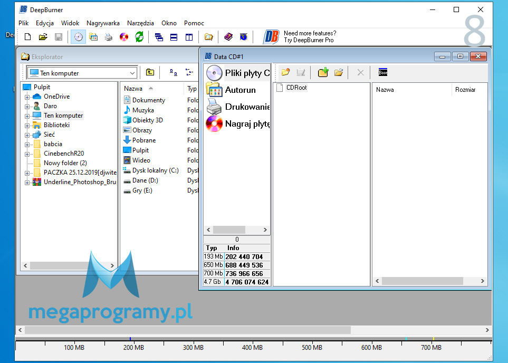Tile windows vertically with the toolbar icon
The width and height of the screenshot is (508, 363).
click(189, 37)
